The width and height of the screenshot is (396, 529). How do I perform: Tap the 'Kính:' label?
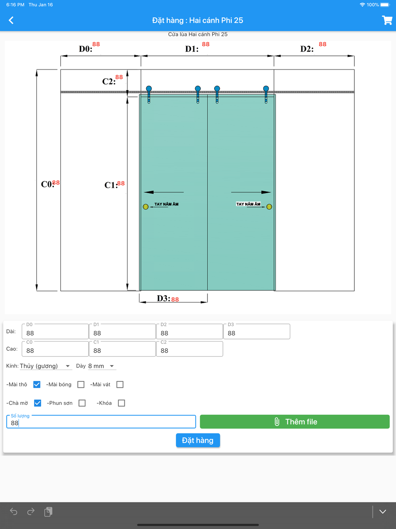pos(12,366)
